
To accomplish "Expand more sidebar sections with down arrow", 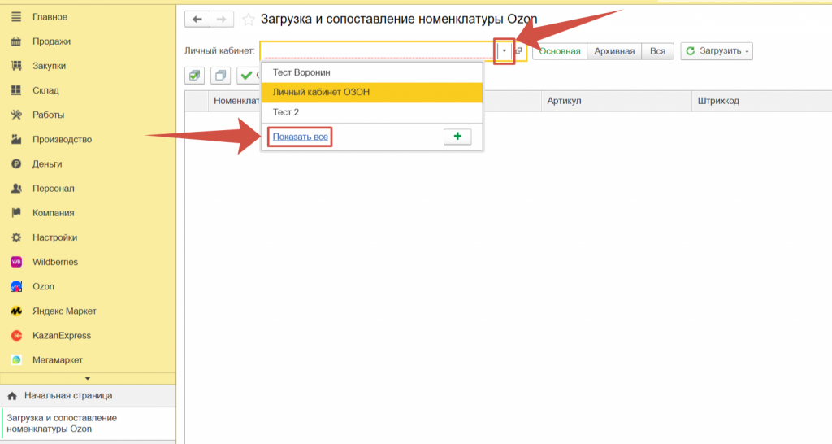I will [88, 378].
